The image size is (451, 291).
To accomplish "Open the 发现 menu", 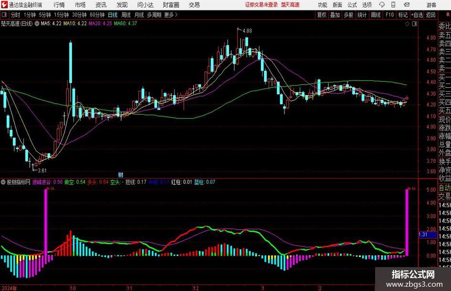I will coord(122,5).
